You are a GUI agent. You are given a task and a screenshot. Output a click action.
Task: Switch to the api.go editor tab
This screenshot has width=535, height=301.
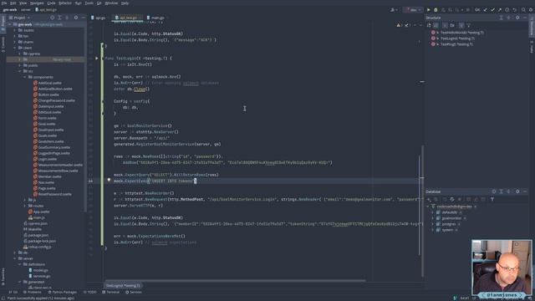pos(99,18)
